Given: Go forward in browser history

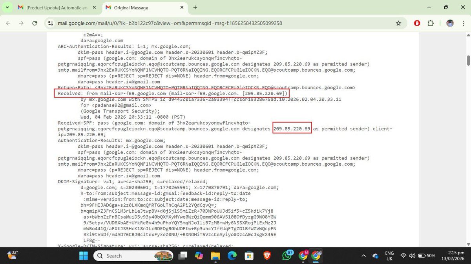Looking at the screenshot, I should tap(22, 23).
